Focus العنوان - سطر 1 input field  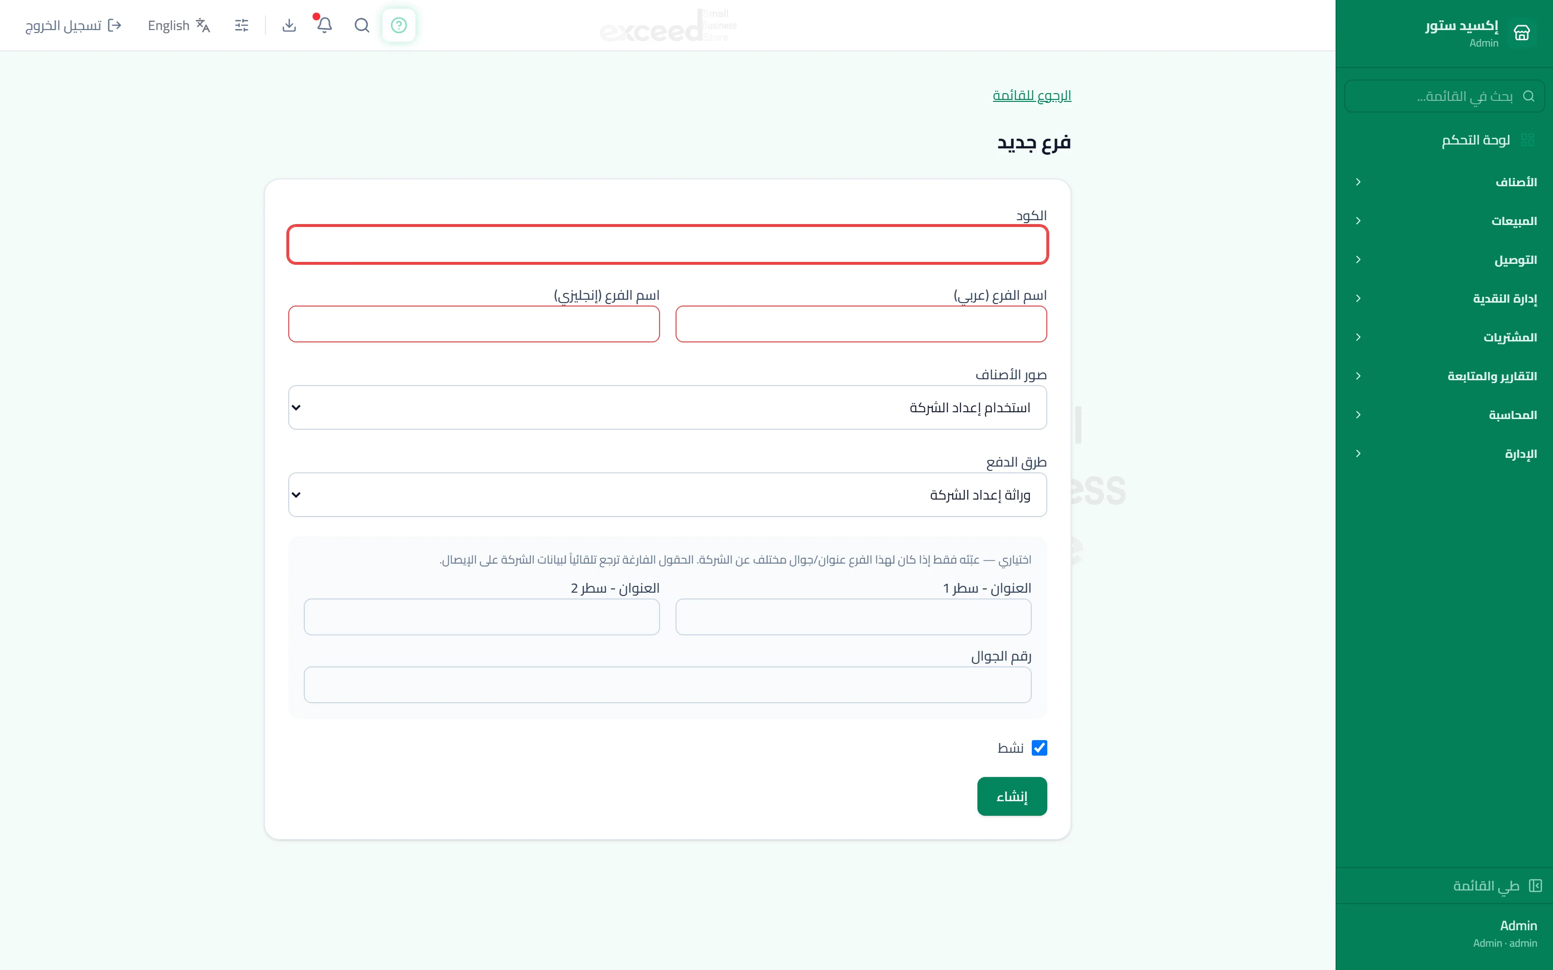(x=854, y=617)
